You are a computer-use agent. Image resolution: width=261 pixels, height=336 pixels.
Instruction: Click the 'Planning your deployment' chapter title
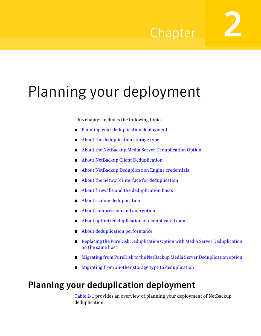[x=114, y=92]
